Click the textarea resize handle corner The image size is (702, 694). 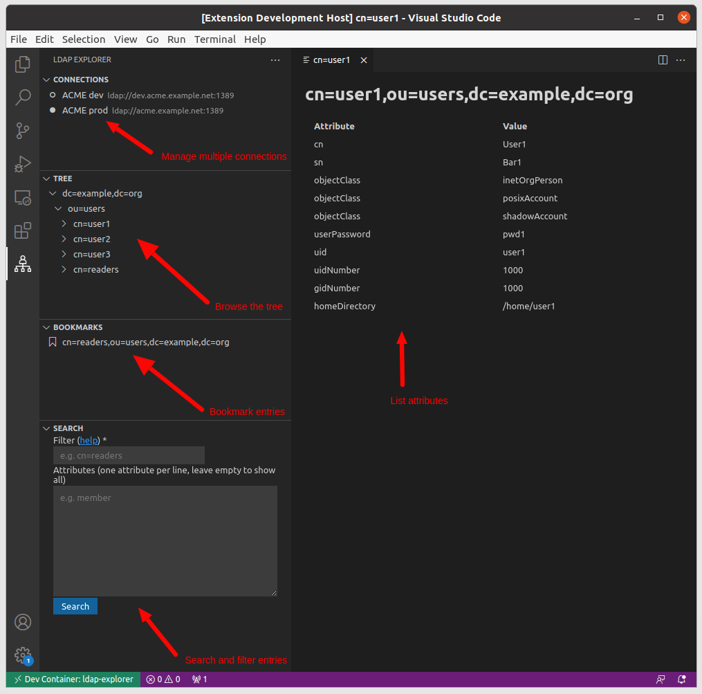(274, 593)
